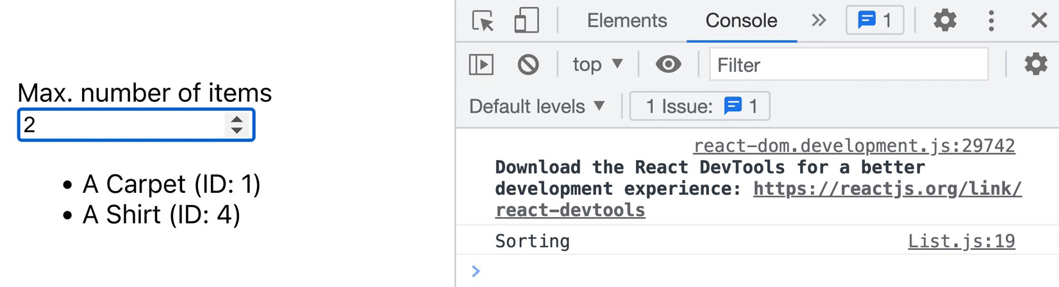1059x287 pixels.
Task: Follow the reactjs.org react-devtools link
Action: [758, 199]
